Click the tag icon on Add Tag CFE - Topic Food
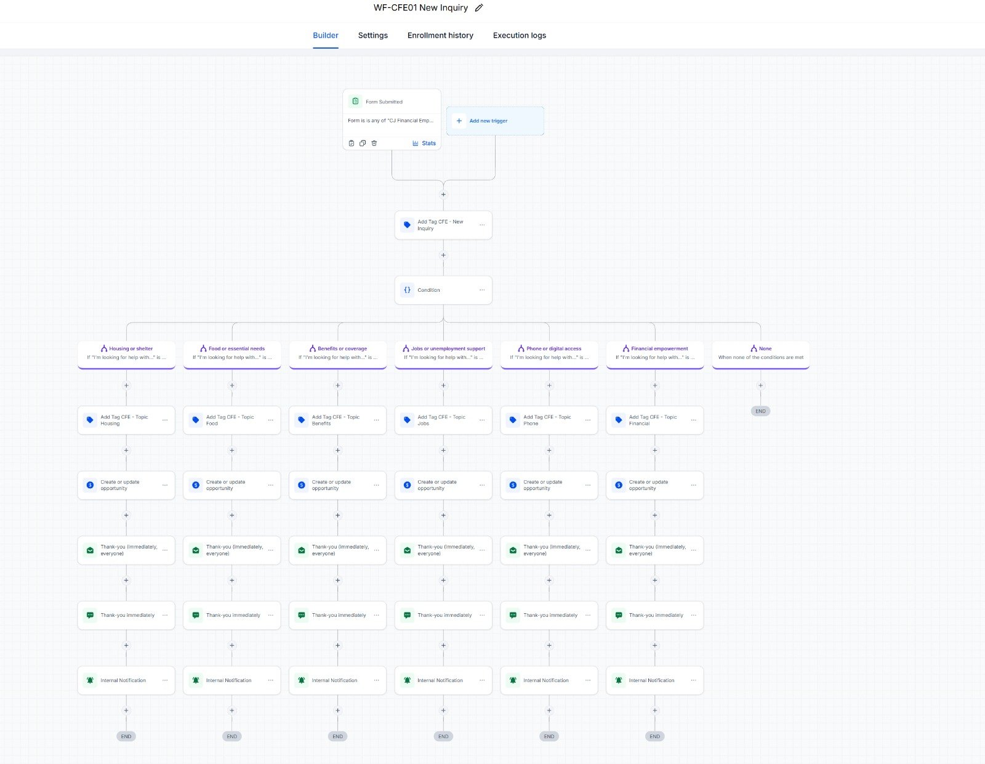985x764 pixels. tap(196, 420)
